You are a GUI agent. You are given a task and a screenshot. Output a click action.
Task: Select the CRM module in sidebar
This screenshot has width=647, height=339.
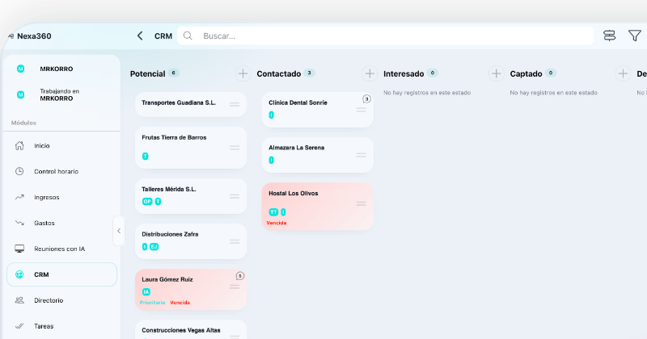[x=62, y=274]
